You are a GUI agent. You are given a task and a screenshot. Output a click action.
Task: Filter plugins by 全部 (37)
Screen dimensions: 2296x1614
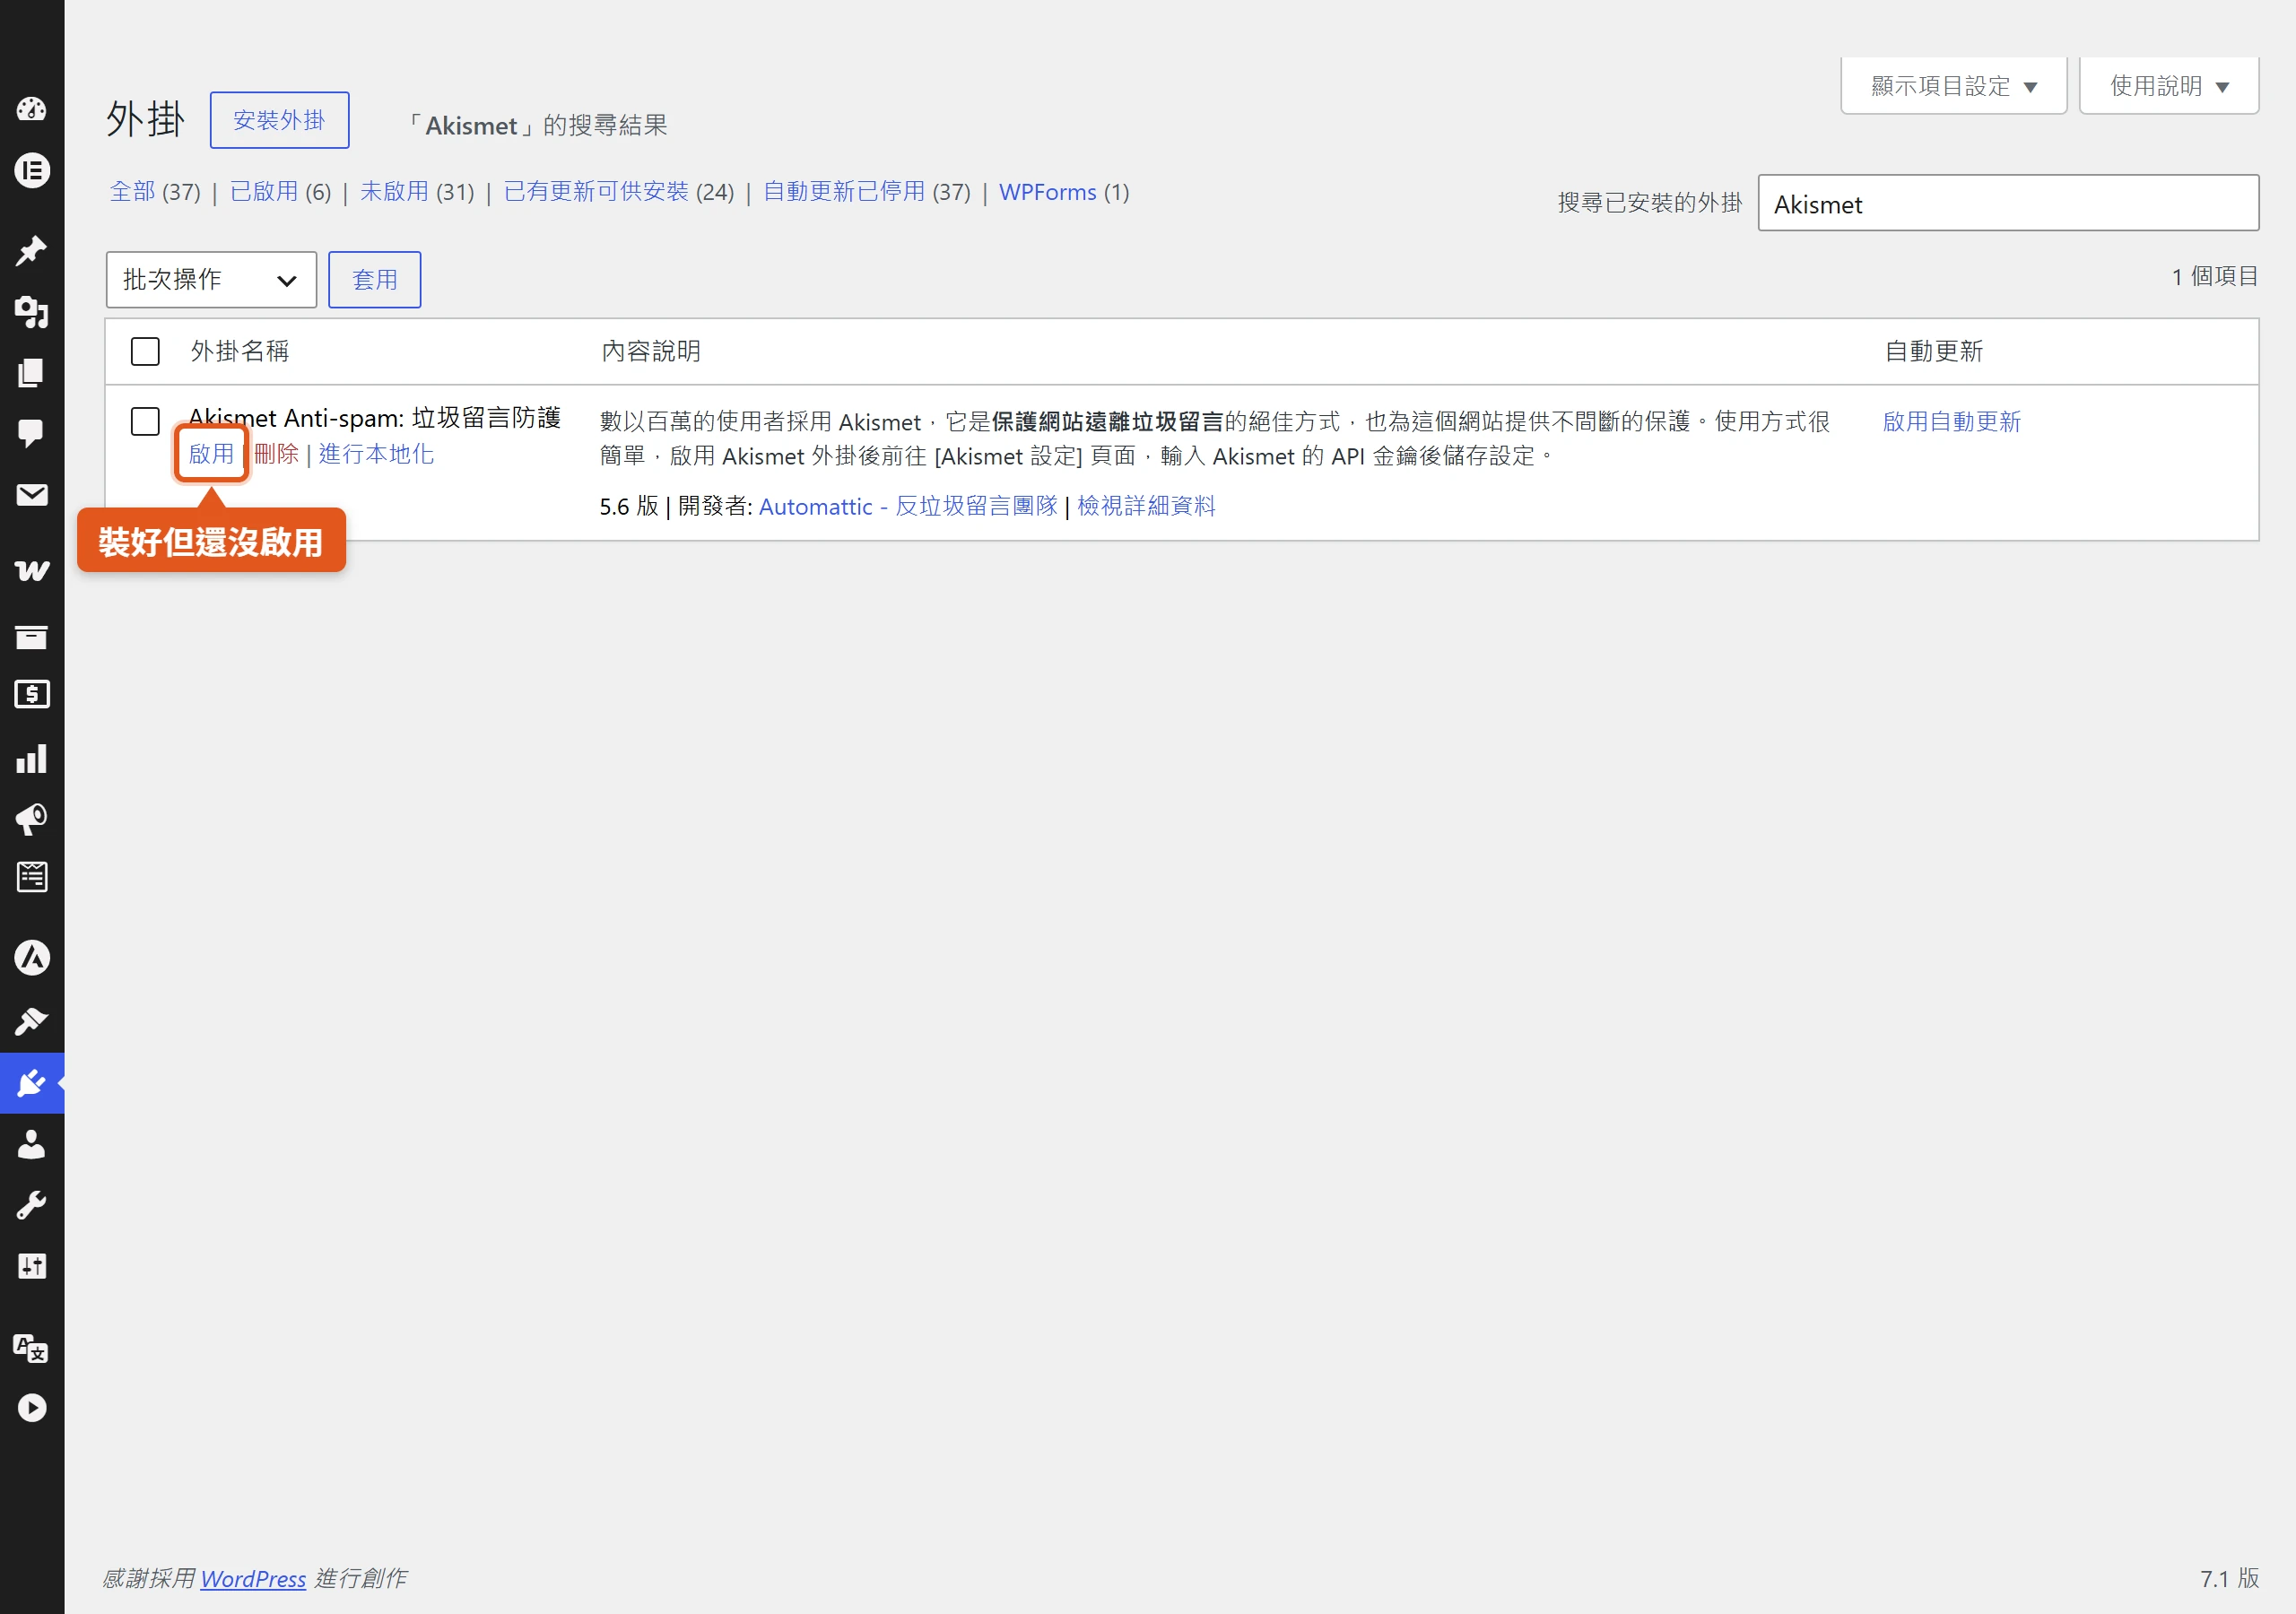[155, 192]
